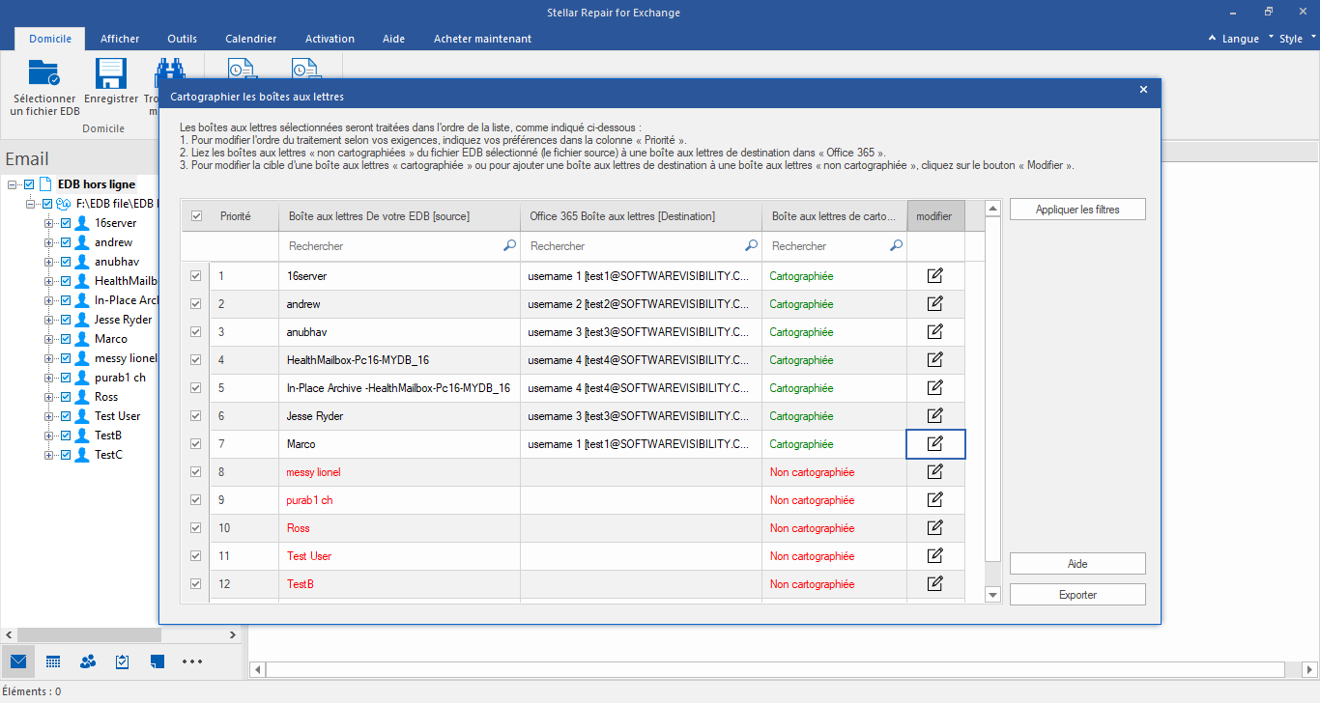Click search icon in source mailbox filter
1320x703 pixels.
tap(509, 246)
